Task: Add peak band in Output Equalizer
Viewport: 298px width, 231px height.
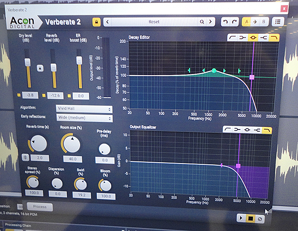Action: [247, 130]
